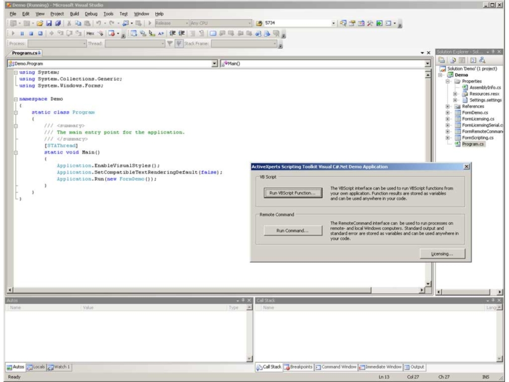The height and width of the screenshot is (382, 509).
Task: Open the Breakpoints window toolbar icon
Action: click(112, 33)
